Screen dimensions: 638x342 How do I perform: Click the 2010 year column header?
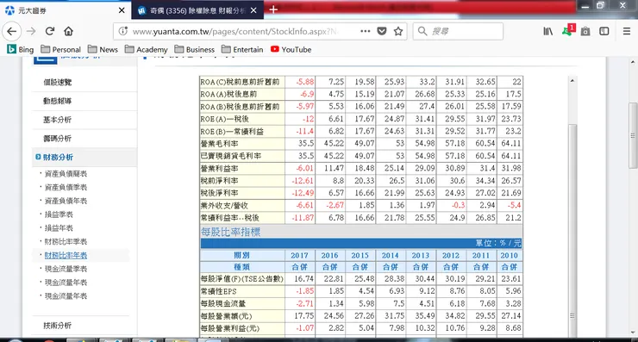pos(510,255)
